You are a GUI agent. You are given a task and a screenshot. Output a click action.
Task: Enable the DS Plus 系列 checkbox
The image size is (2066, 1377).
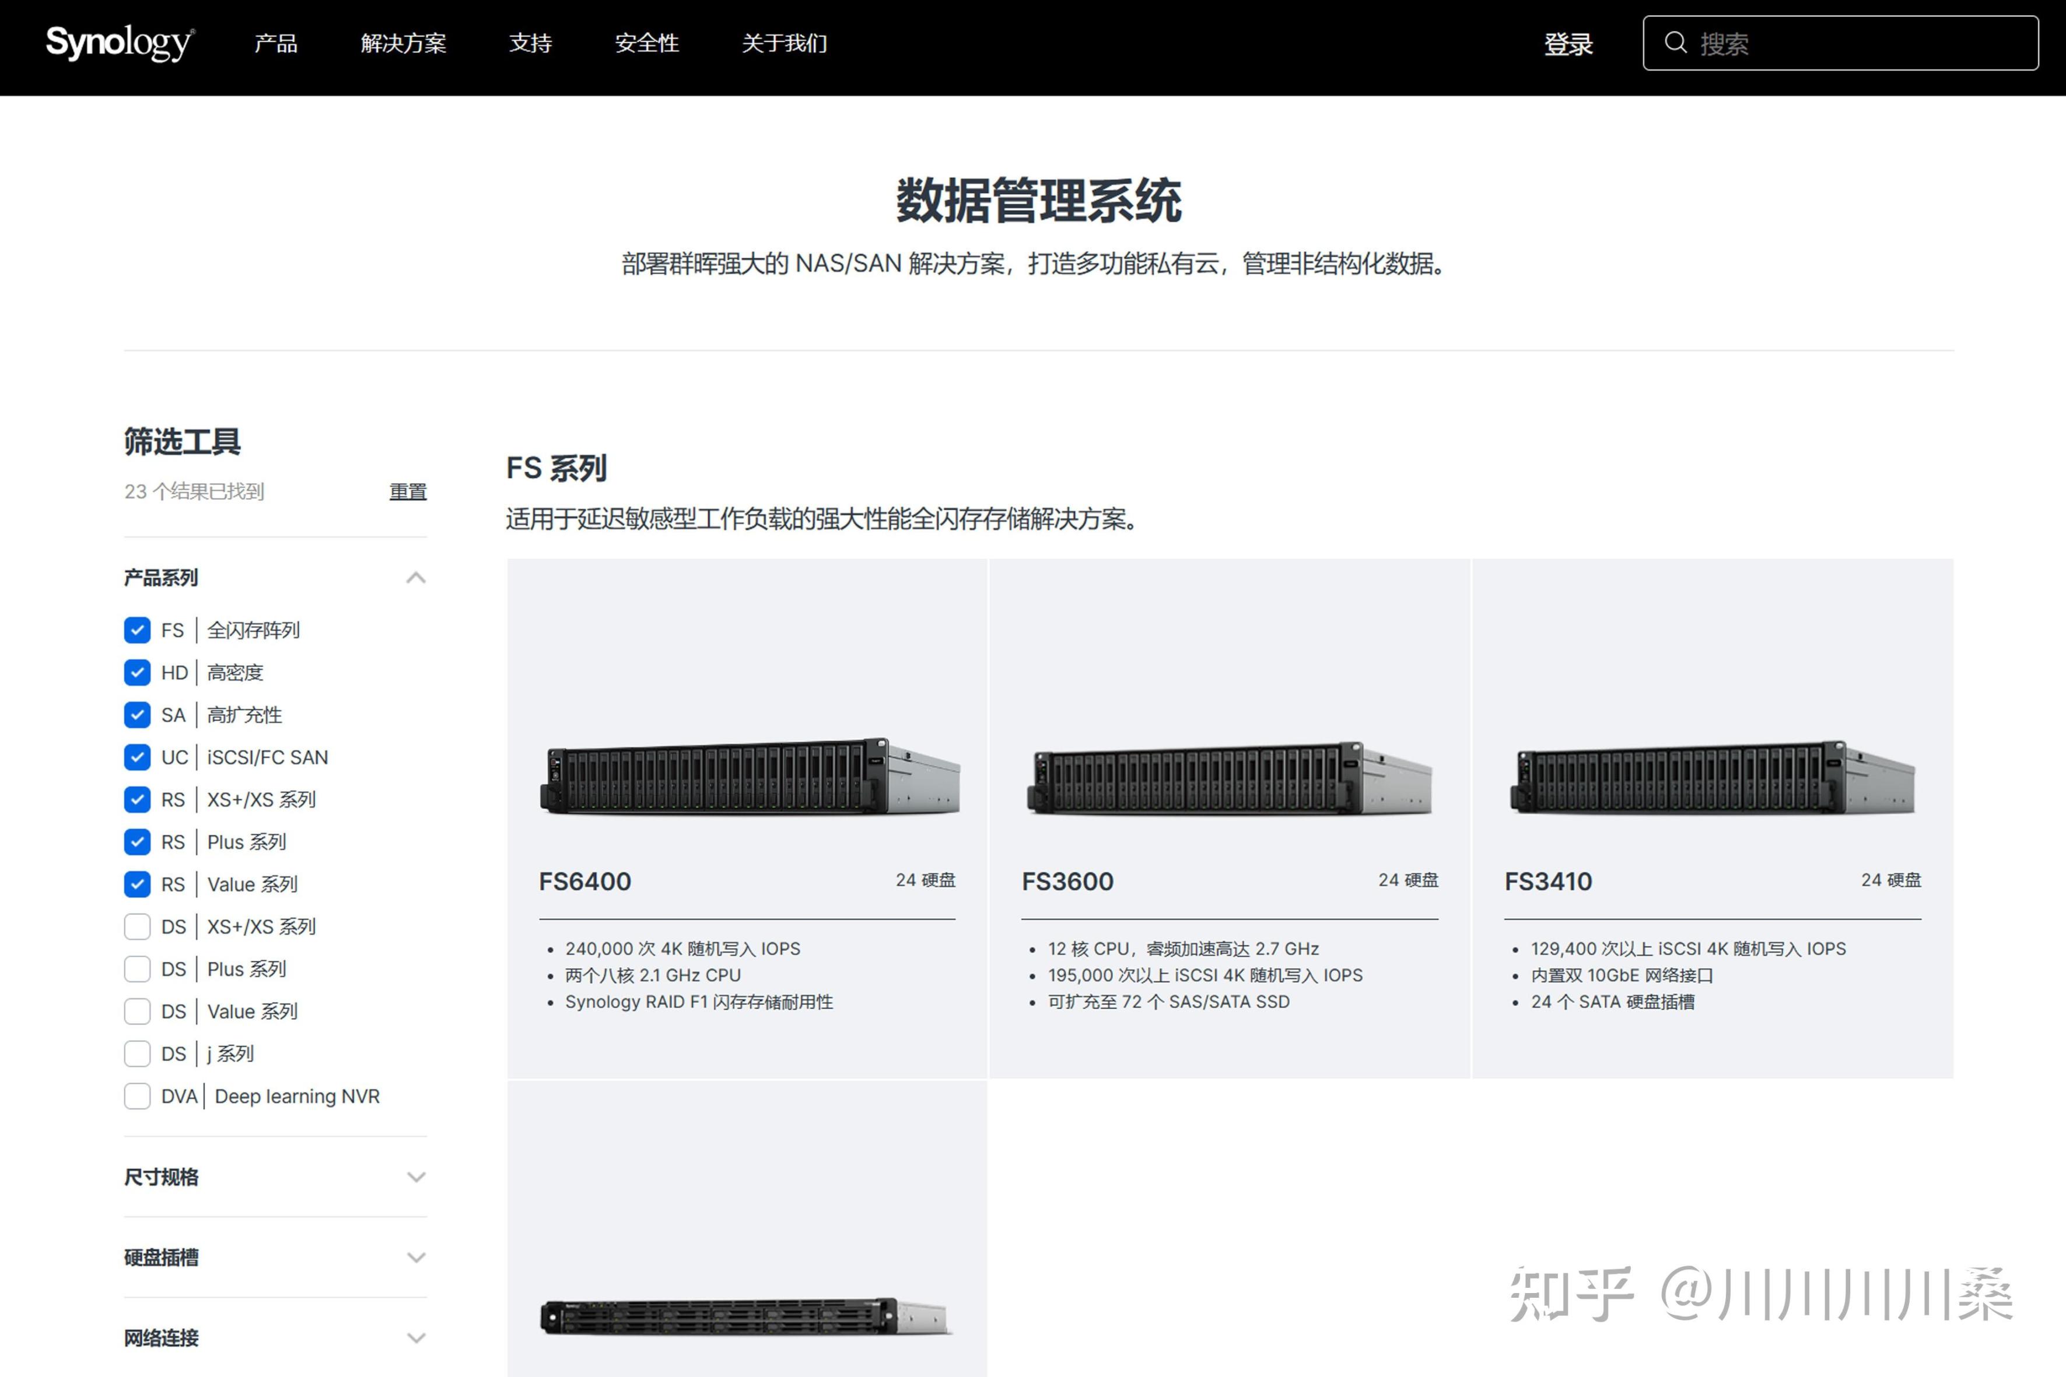click(137, 969)
